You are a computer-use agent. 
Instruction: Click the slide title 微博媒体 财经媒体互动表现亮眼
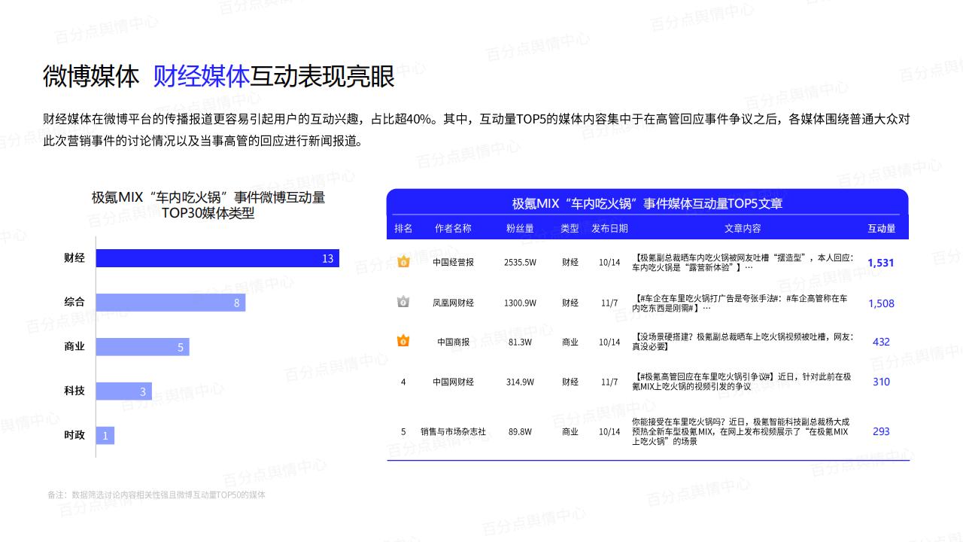(219, 77)
